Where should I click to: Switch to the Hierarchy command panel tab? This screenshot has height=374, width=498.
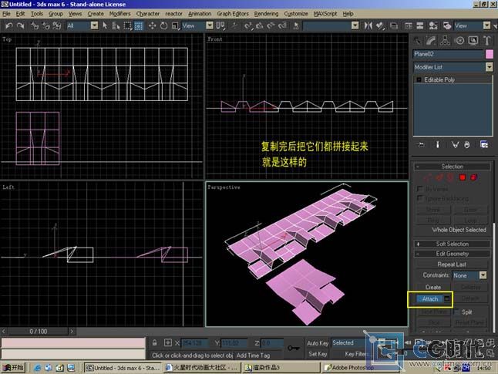(445, 41)
